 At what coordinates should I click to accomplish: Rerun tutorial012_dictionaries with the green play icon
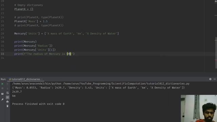pos(2,84)
